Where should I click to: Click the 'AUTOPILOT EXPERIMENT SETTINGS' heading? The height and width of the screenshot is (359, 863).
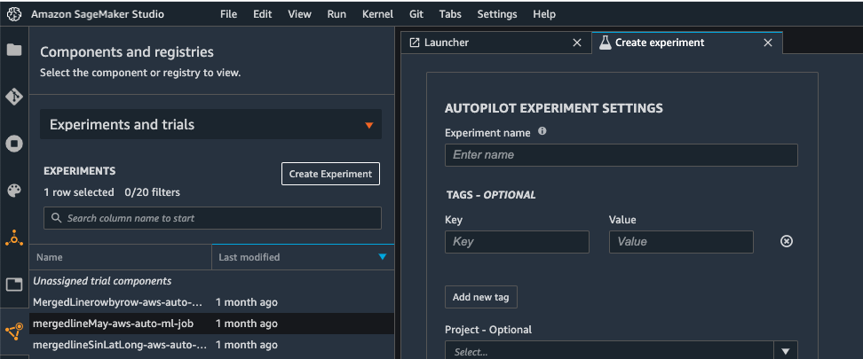[554, 108]
